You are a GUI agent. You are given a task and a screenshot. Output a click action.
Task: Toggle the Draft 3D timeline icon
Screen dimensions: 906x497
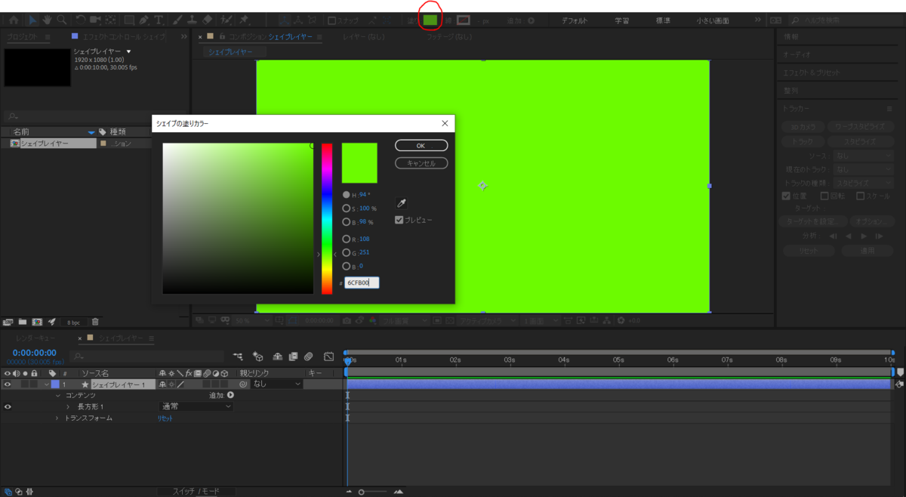point(258,356)
